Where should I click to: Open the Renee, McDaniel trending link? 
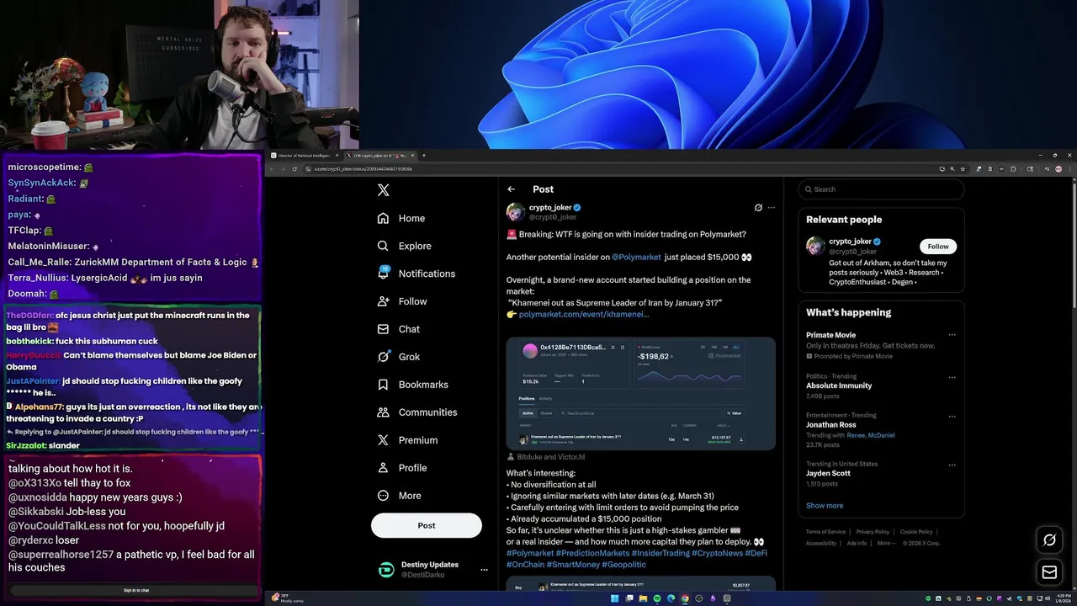point(871,435)
